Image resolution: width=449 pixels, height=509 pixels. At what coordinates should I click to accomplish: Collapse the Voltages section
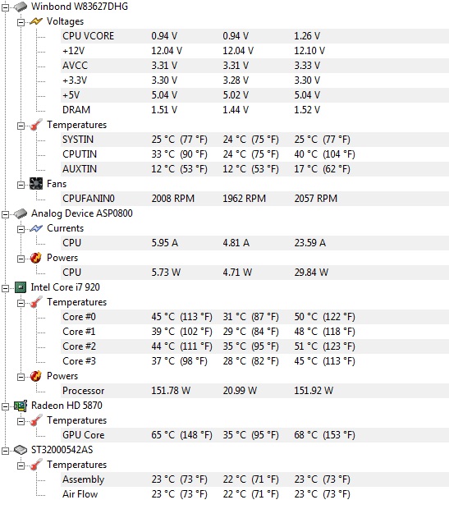pyautogui.click(x=21, y=22)
